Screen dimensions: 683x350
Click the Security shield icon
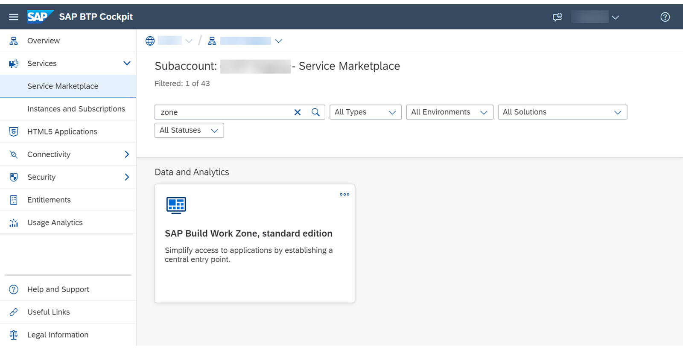(14, 177)
